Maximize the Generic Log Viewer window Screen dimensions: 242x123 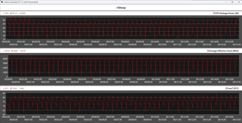[232, 2]
